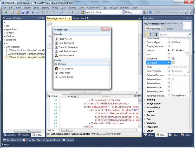Open the Error List panel
This screenshot has width=195, height=148.
(x=29, y=140)
